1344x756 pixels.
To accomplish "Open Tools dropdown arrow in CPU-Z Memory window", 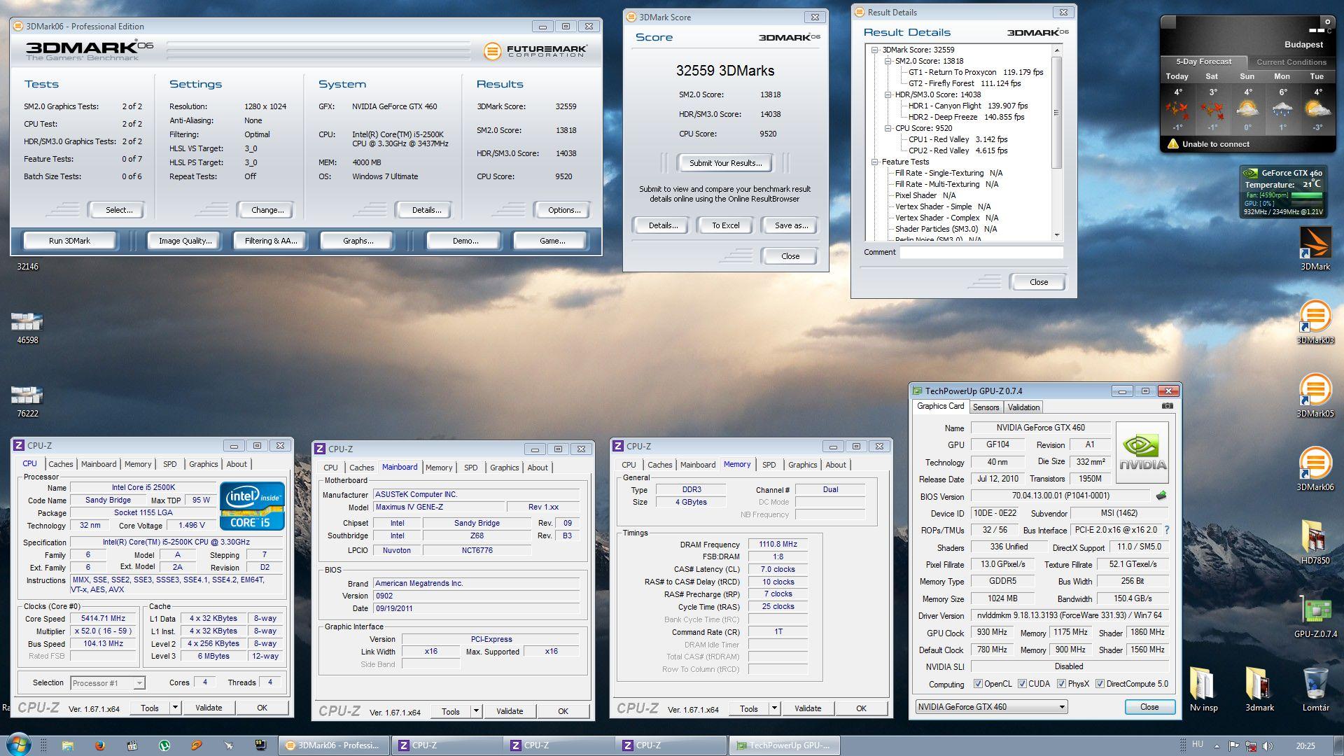I will click(774, 708).
